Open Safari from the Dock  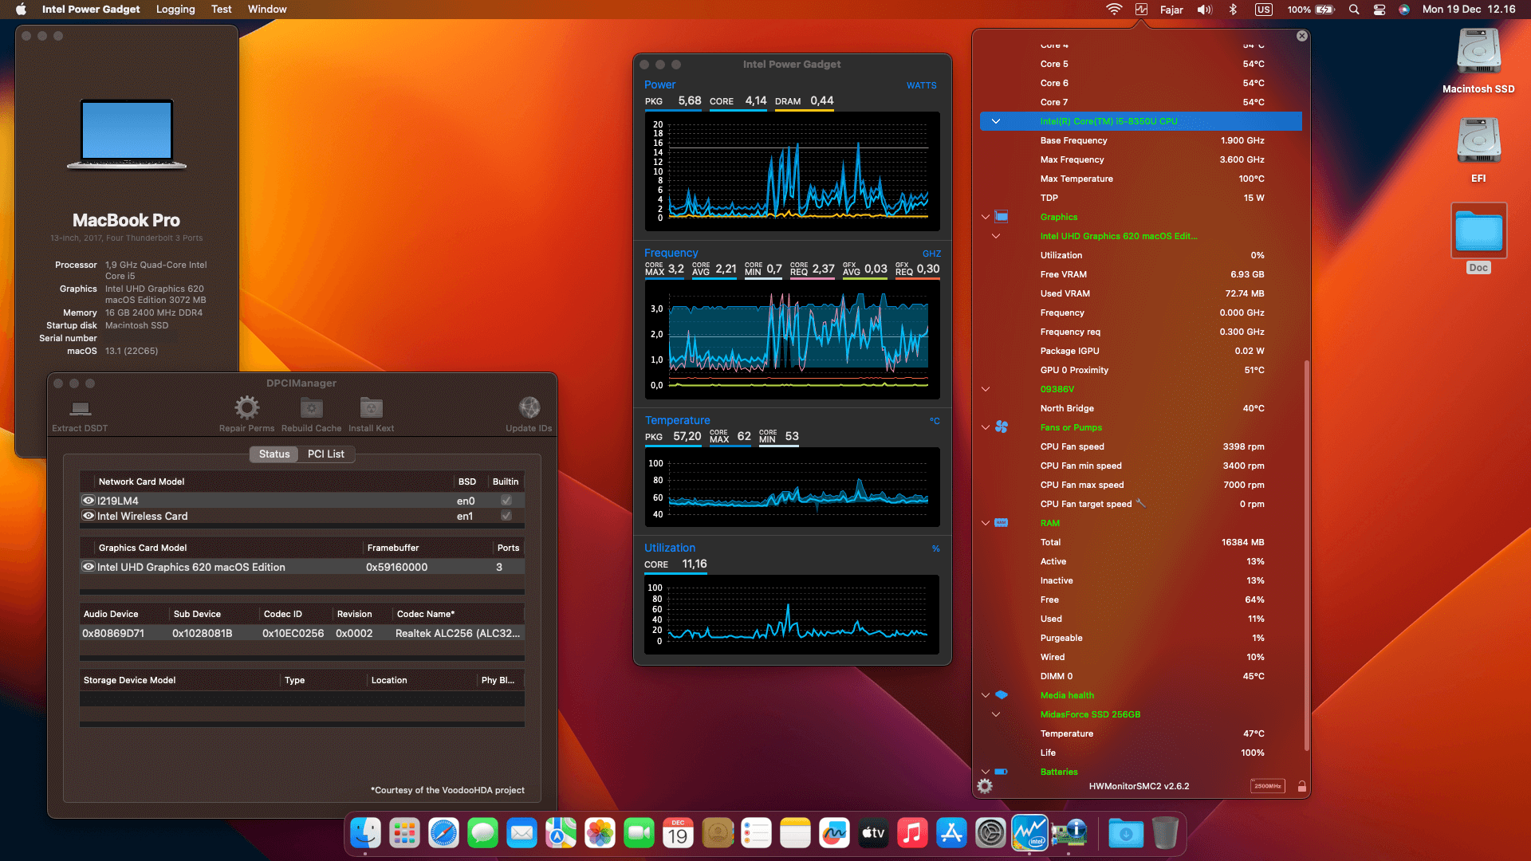(x=444, y=833)
